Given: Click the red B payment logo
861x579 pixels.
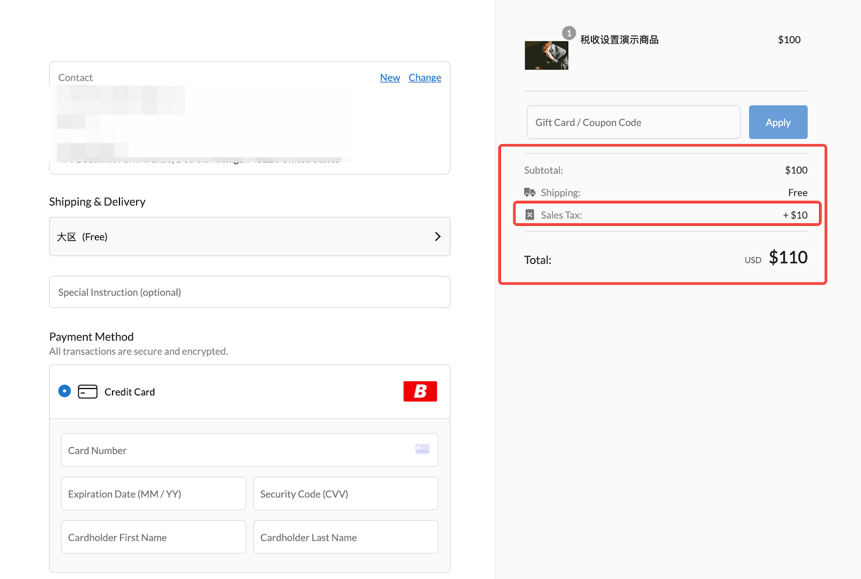Looking at the screenshot, I should (x=420, y=392).
